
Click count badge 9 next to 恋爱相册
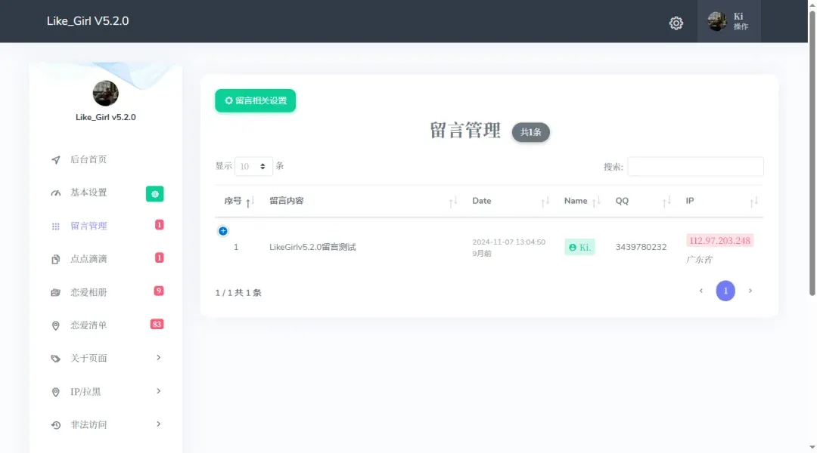pyautogui.click(x=159, y=291)
